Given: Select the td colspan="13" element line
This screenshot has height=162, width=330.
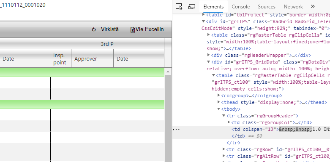Looking at the screenshot, I should [251, 129].
